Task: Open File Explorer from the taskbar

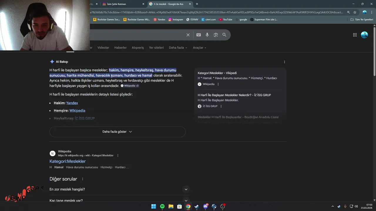Action: point(171,207)
